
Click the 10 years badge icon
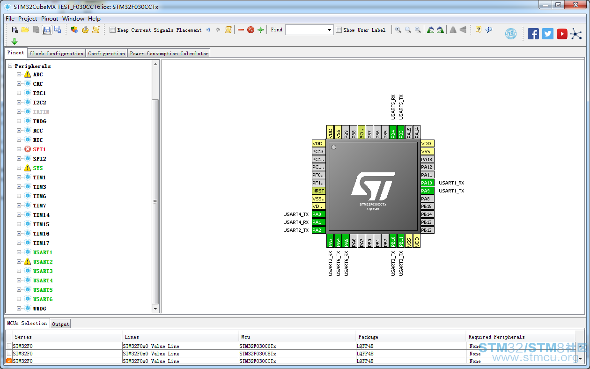pos(511,34)
